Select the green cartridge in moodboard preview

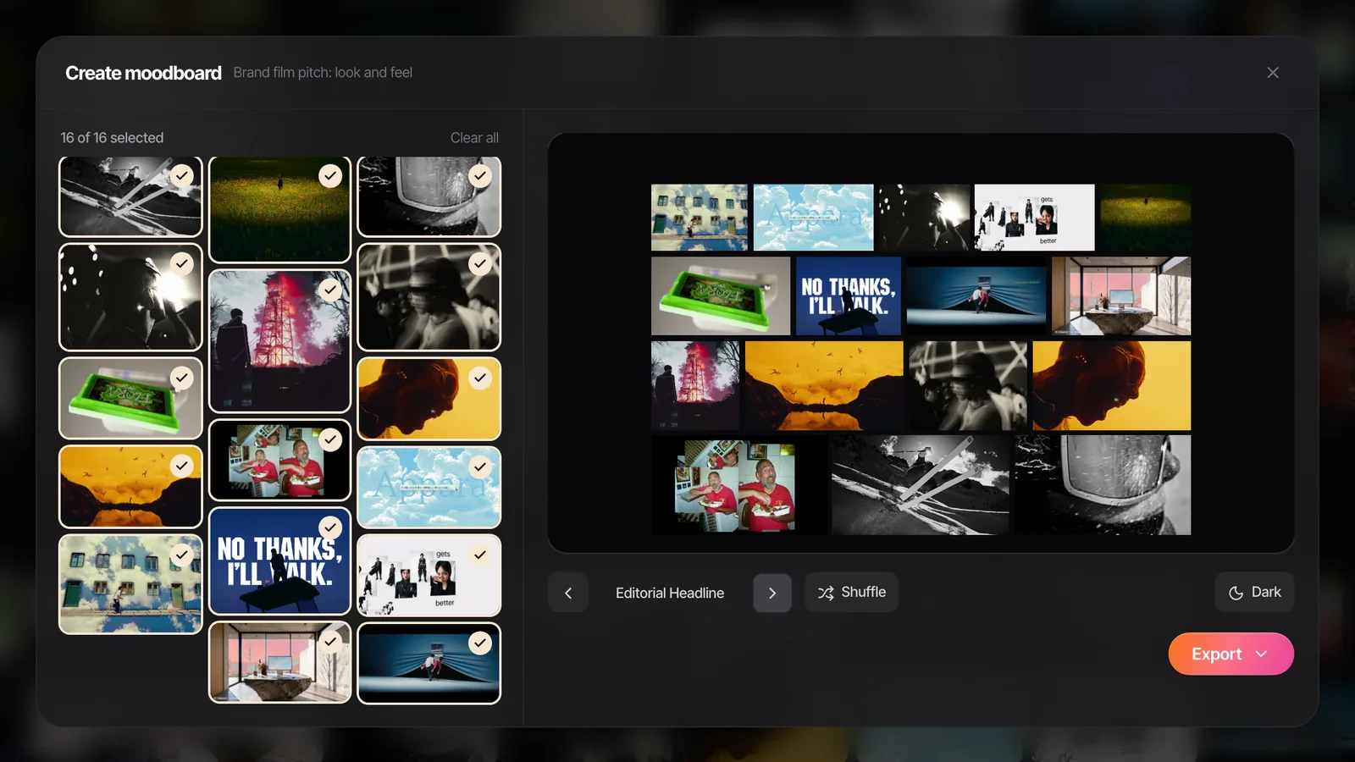721,296
